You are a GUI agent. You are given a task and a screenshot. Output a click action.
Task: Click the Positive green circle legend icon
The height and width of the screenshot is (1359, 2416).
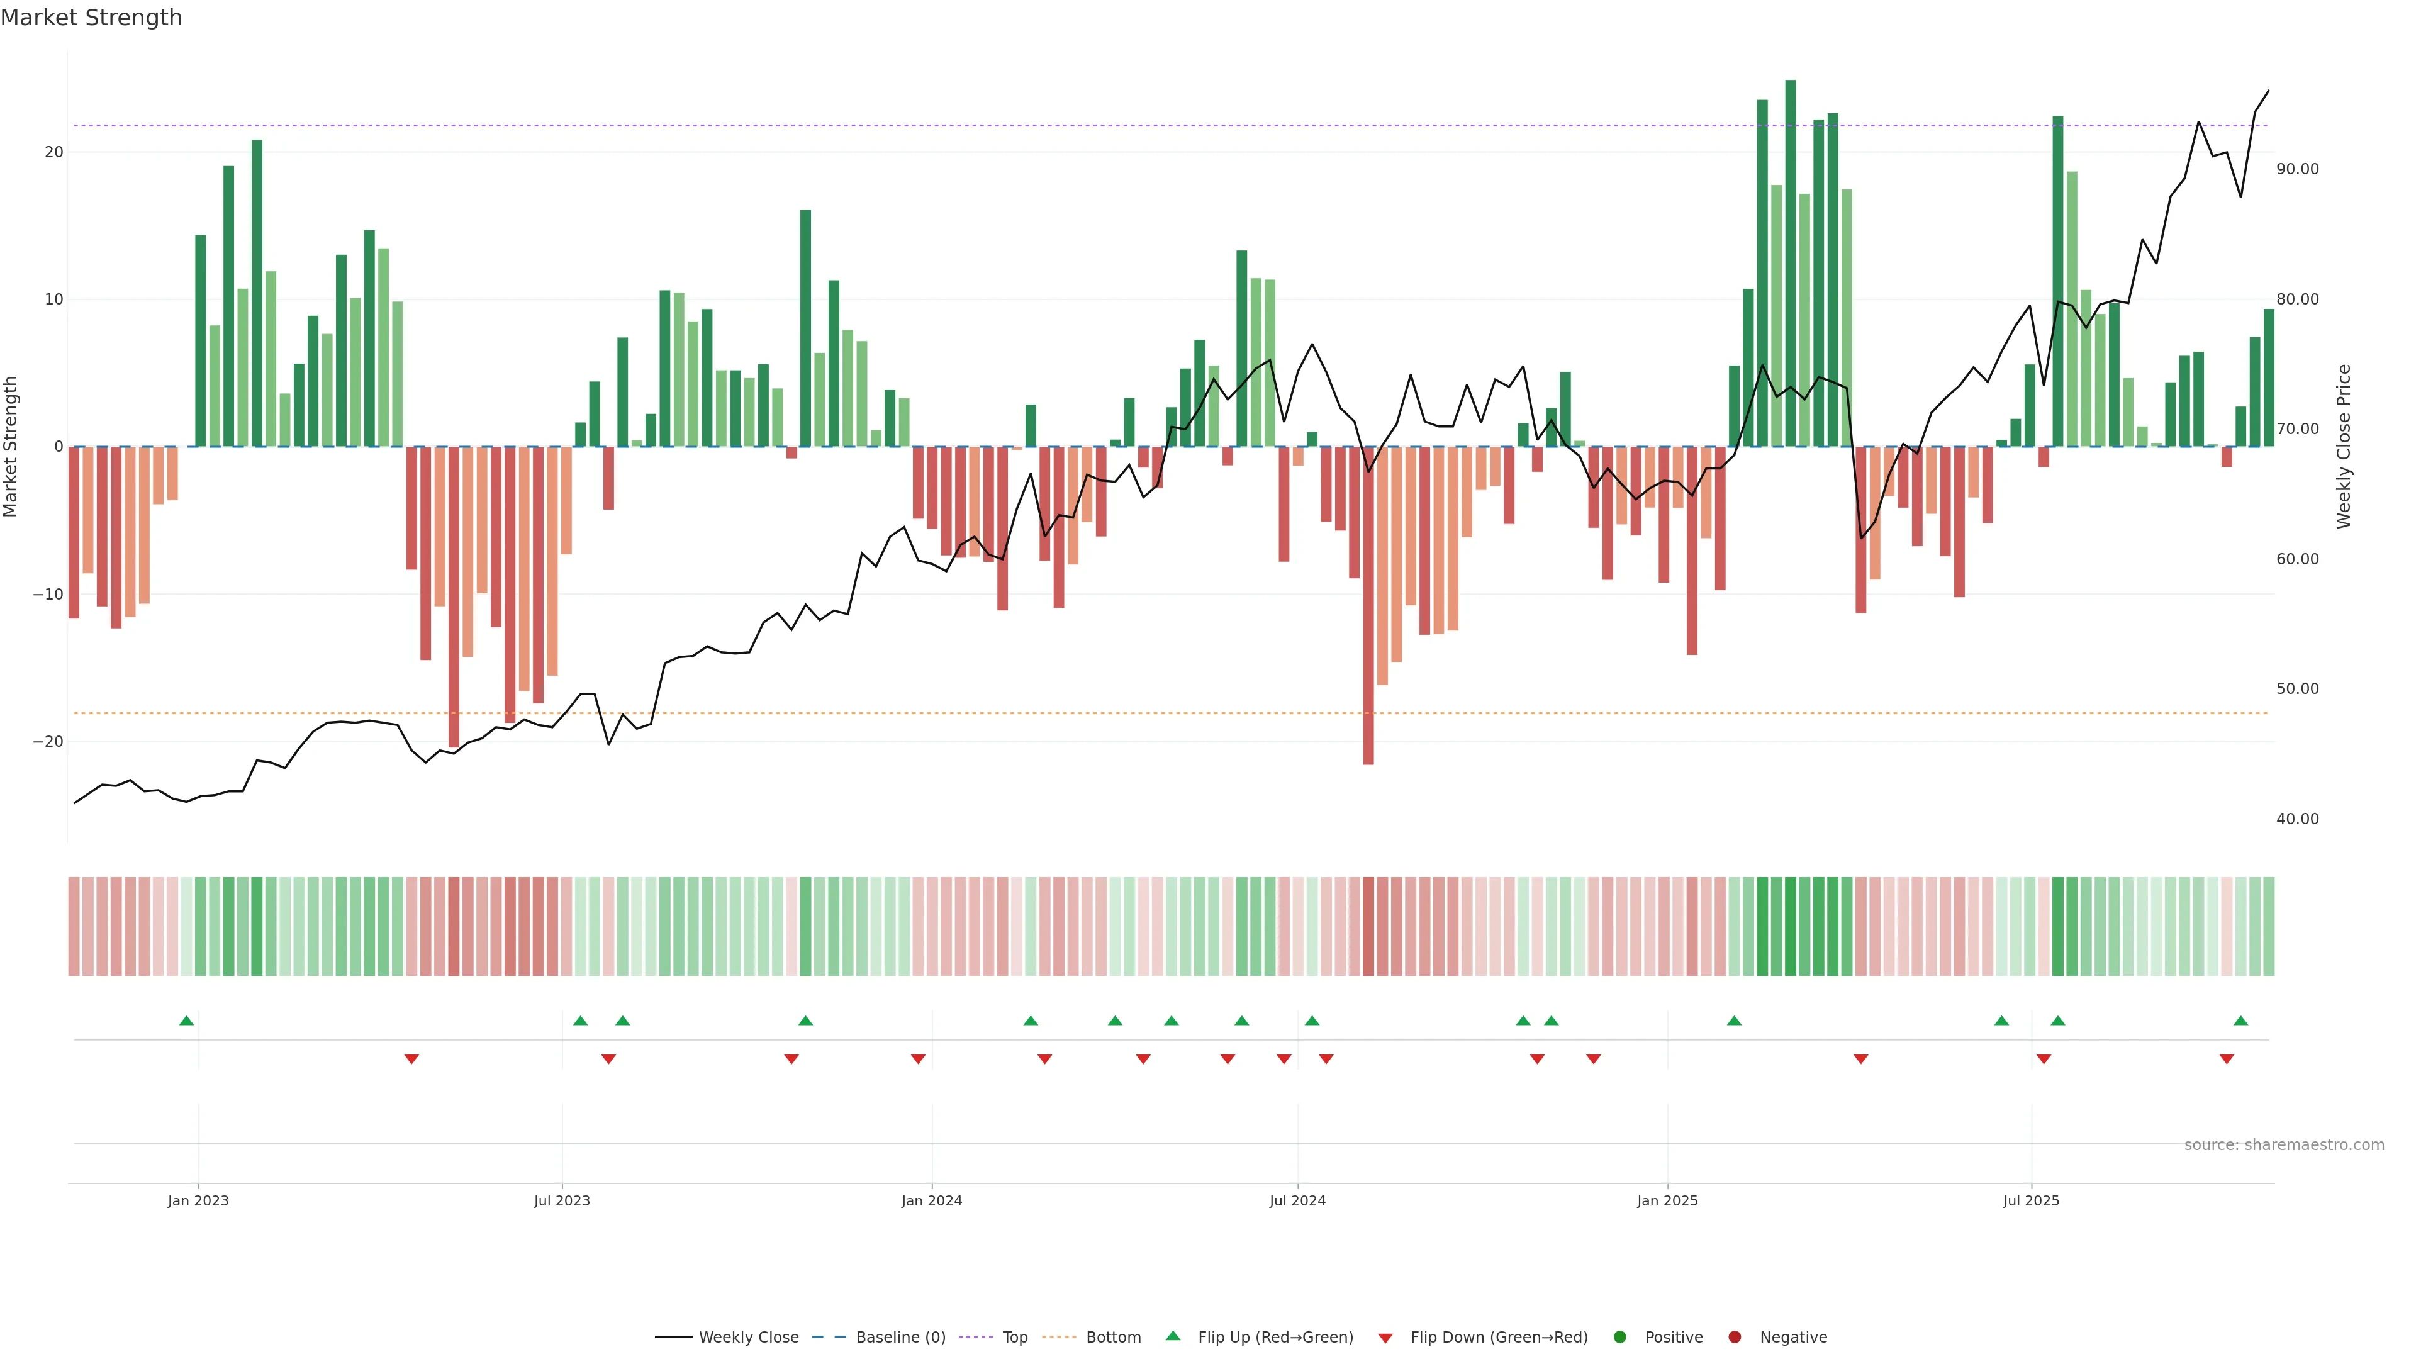click(x=1619, y=1338)
